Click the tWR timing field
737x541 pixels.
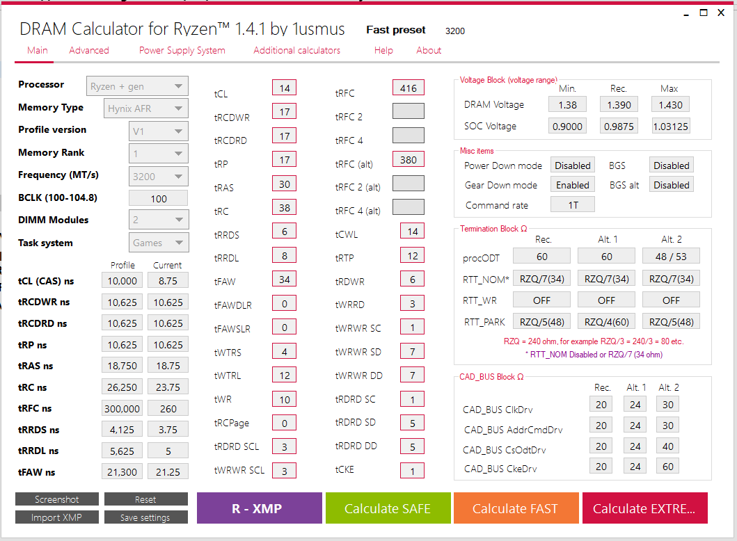pyautogui.click(x=285, y=399)
